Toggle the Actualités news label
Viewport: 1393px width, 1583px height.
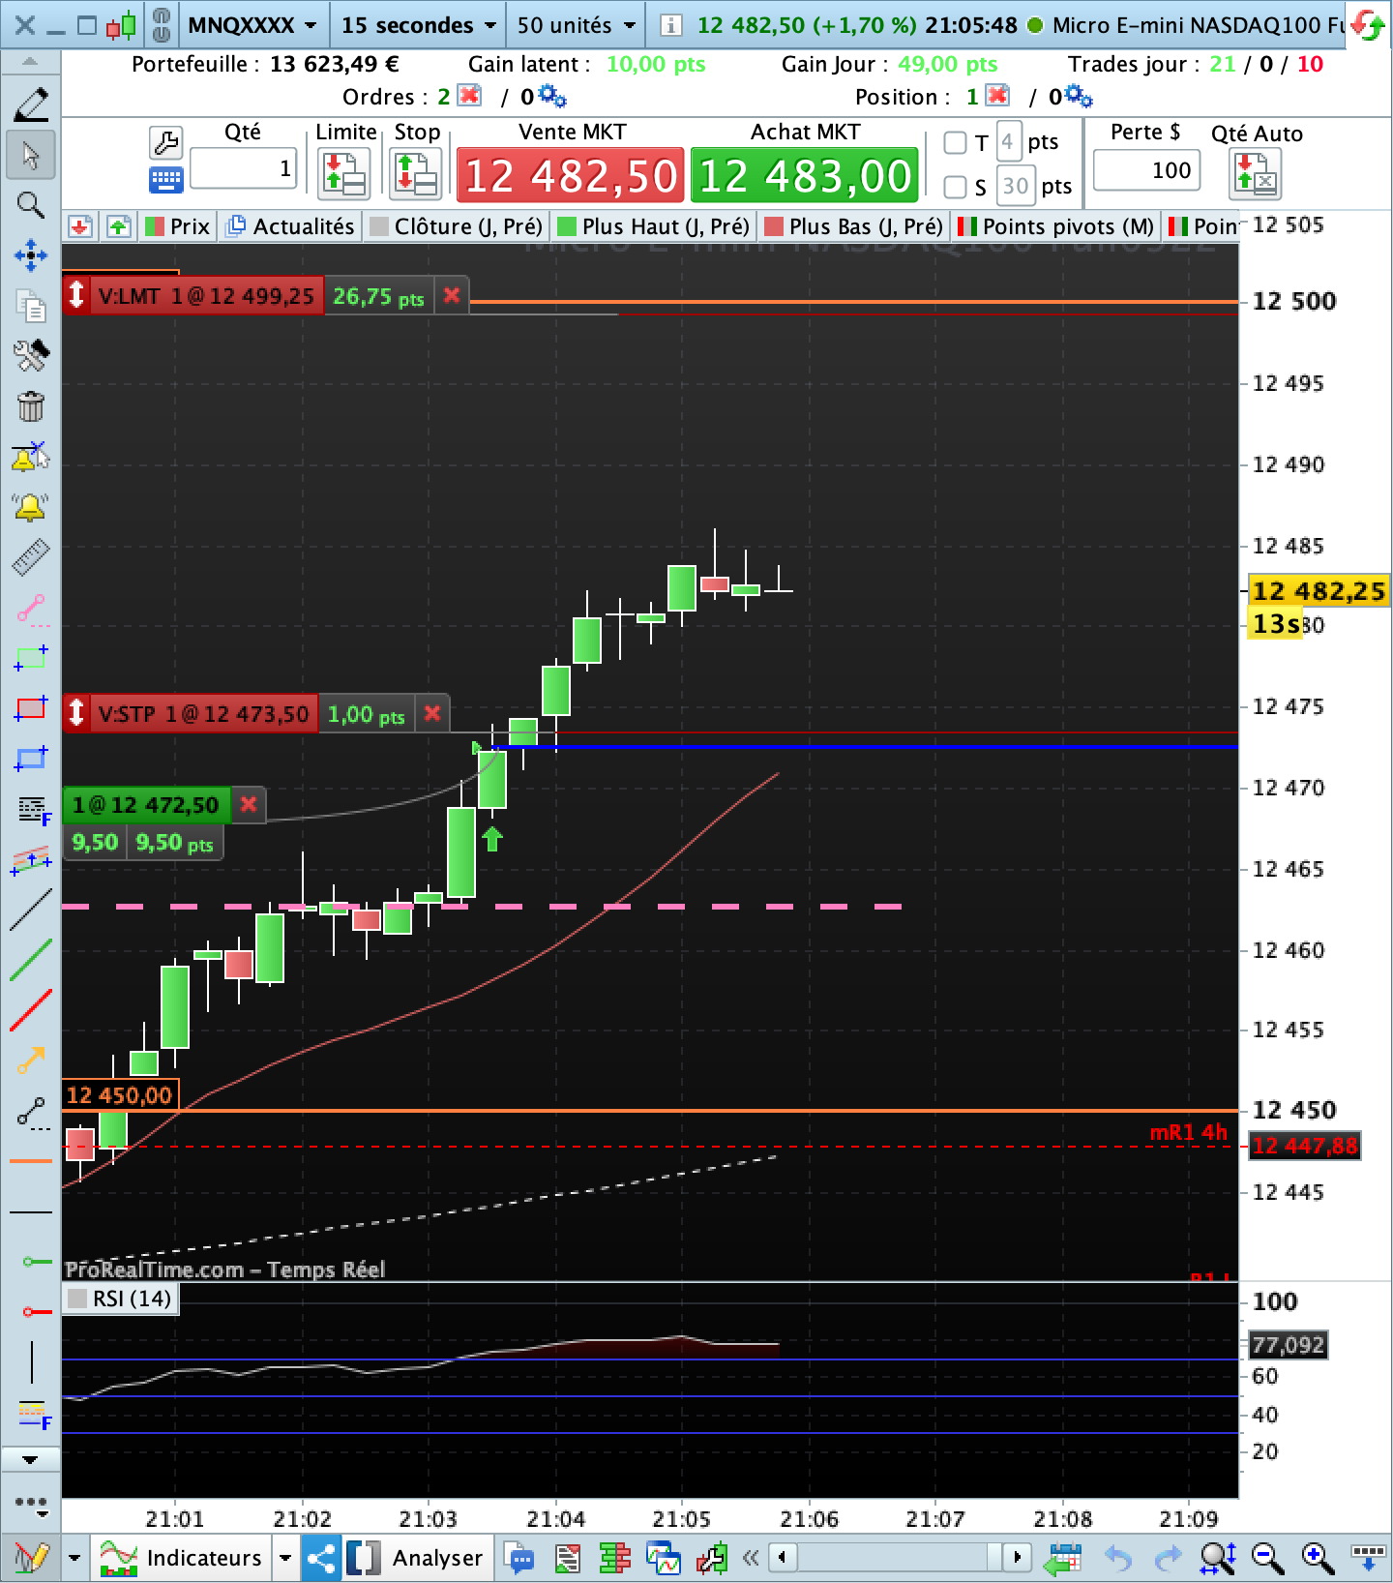click(290, 226)
